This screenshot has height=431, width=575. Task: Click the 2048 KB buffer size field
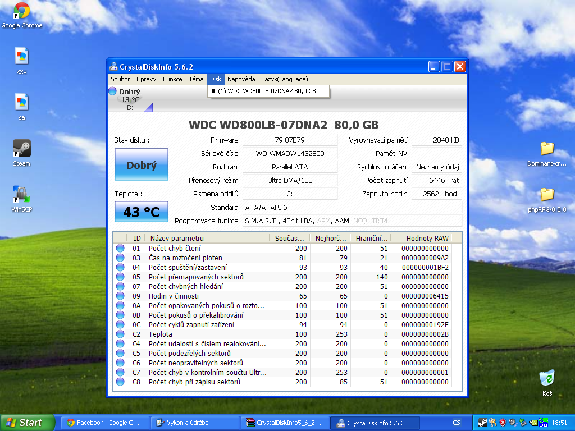[437, 140]
